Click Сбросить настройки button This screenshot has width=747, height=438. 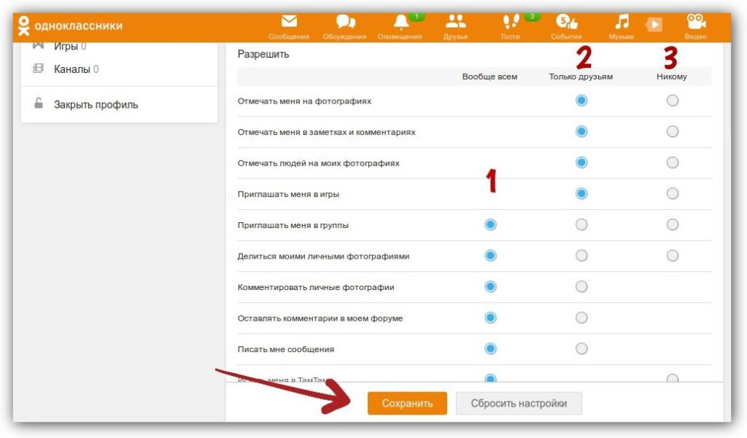pos(519,403)
